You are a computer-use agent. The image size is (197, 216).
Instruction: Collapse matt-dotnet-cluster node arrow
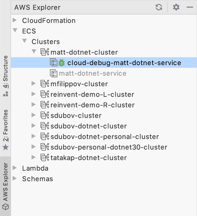34,51
